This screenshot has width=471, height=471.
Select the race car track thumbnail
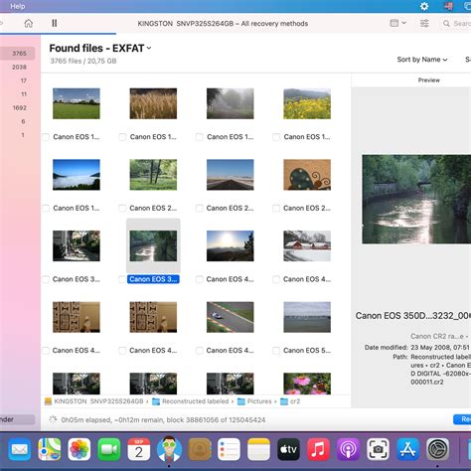[x=231, y=317]
